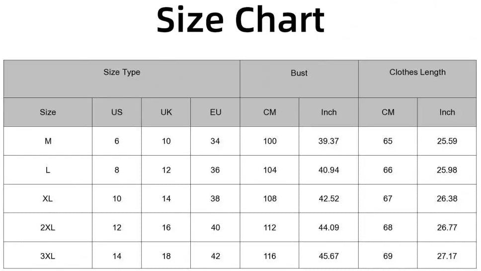Click the Inch header under Clothes Length

[447, 112]
